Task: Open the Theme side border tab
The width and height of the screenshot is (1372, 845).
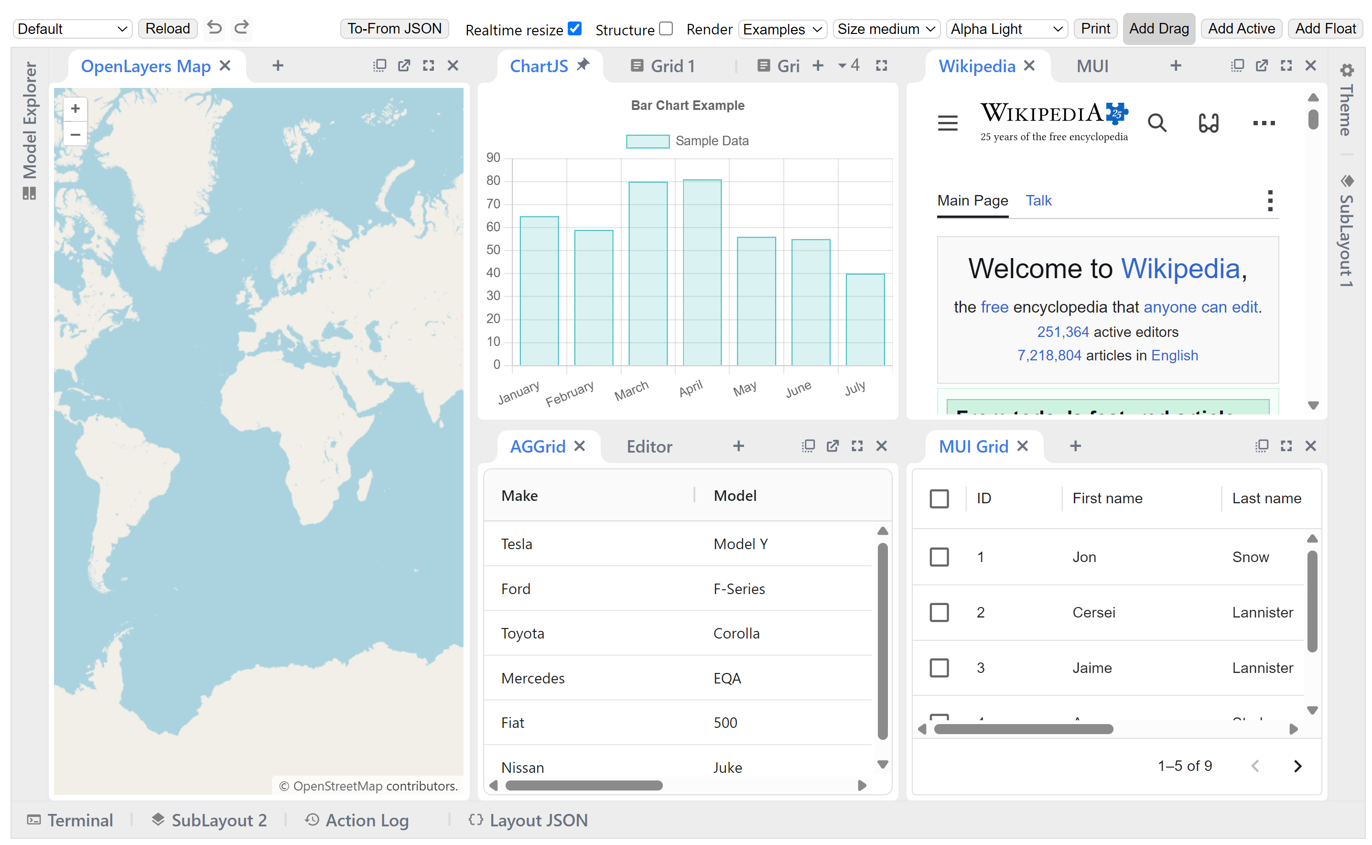Action: click(1346, 100)
